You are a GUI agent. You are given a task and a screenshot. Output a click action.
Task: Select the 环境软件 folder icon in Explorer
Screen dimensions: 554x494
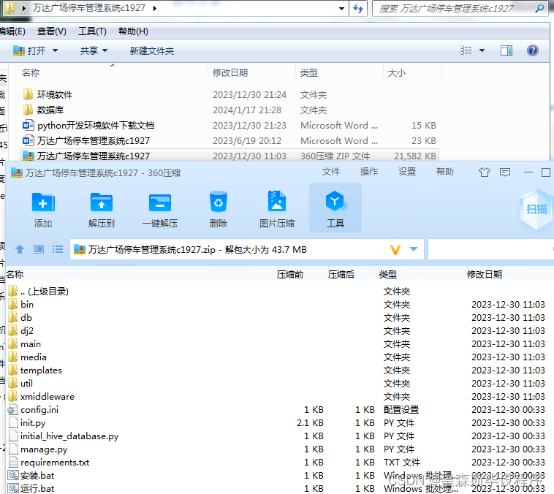tap(28, 95)
